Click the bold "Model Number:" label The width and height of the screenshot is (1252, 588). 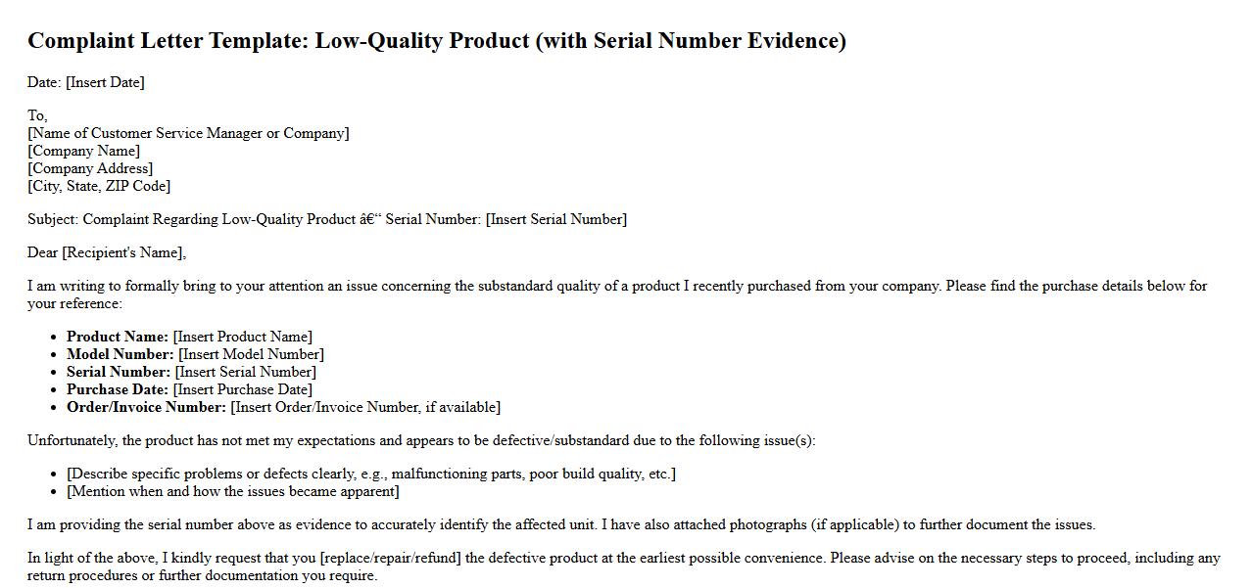pos(120,354)
